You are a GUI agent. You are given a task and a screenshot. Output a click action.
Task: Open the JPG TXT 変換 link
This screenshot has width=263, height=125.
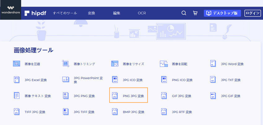coord(231,80)
